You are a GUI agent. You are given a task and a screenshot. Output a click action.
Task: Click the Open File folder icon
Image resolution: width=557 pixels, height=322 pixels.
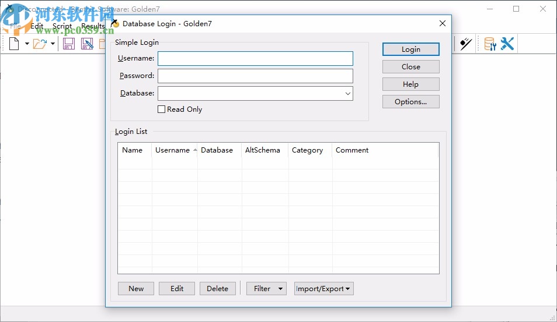point(39,44)
